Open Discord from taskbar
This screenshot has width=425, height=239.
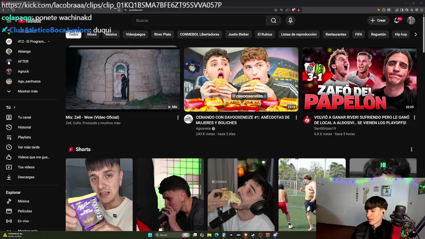point(275,235)
